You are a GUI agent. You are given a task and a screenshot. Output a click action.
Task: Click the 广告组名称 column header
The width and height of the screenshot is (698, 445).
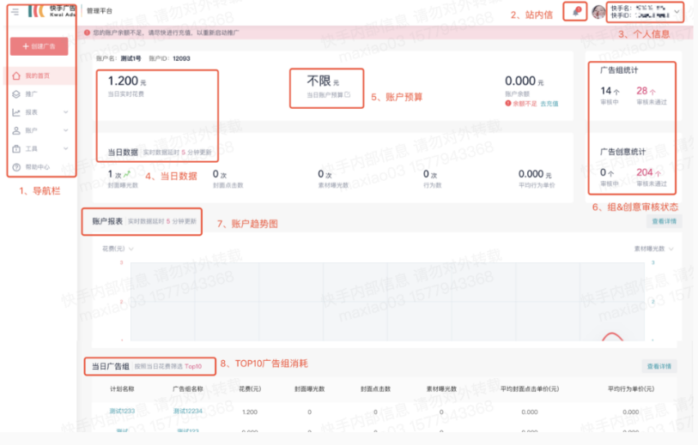188,389
